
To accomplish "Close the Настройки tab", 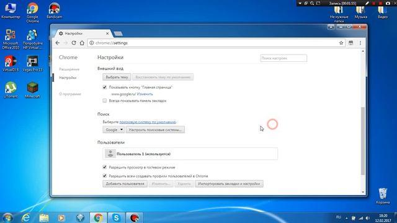I will (x=107, y=33).
